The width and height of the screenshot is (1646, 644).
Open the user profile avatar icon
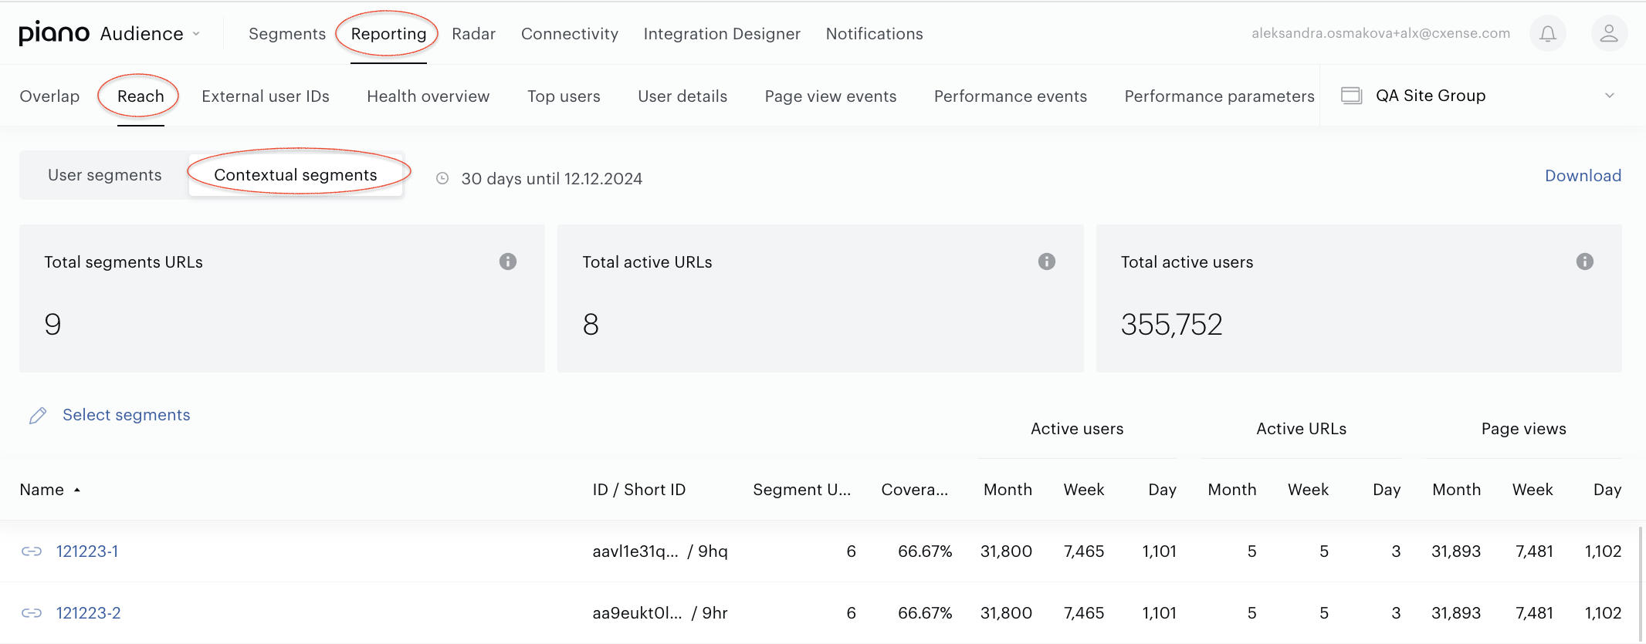[1609, 34]
